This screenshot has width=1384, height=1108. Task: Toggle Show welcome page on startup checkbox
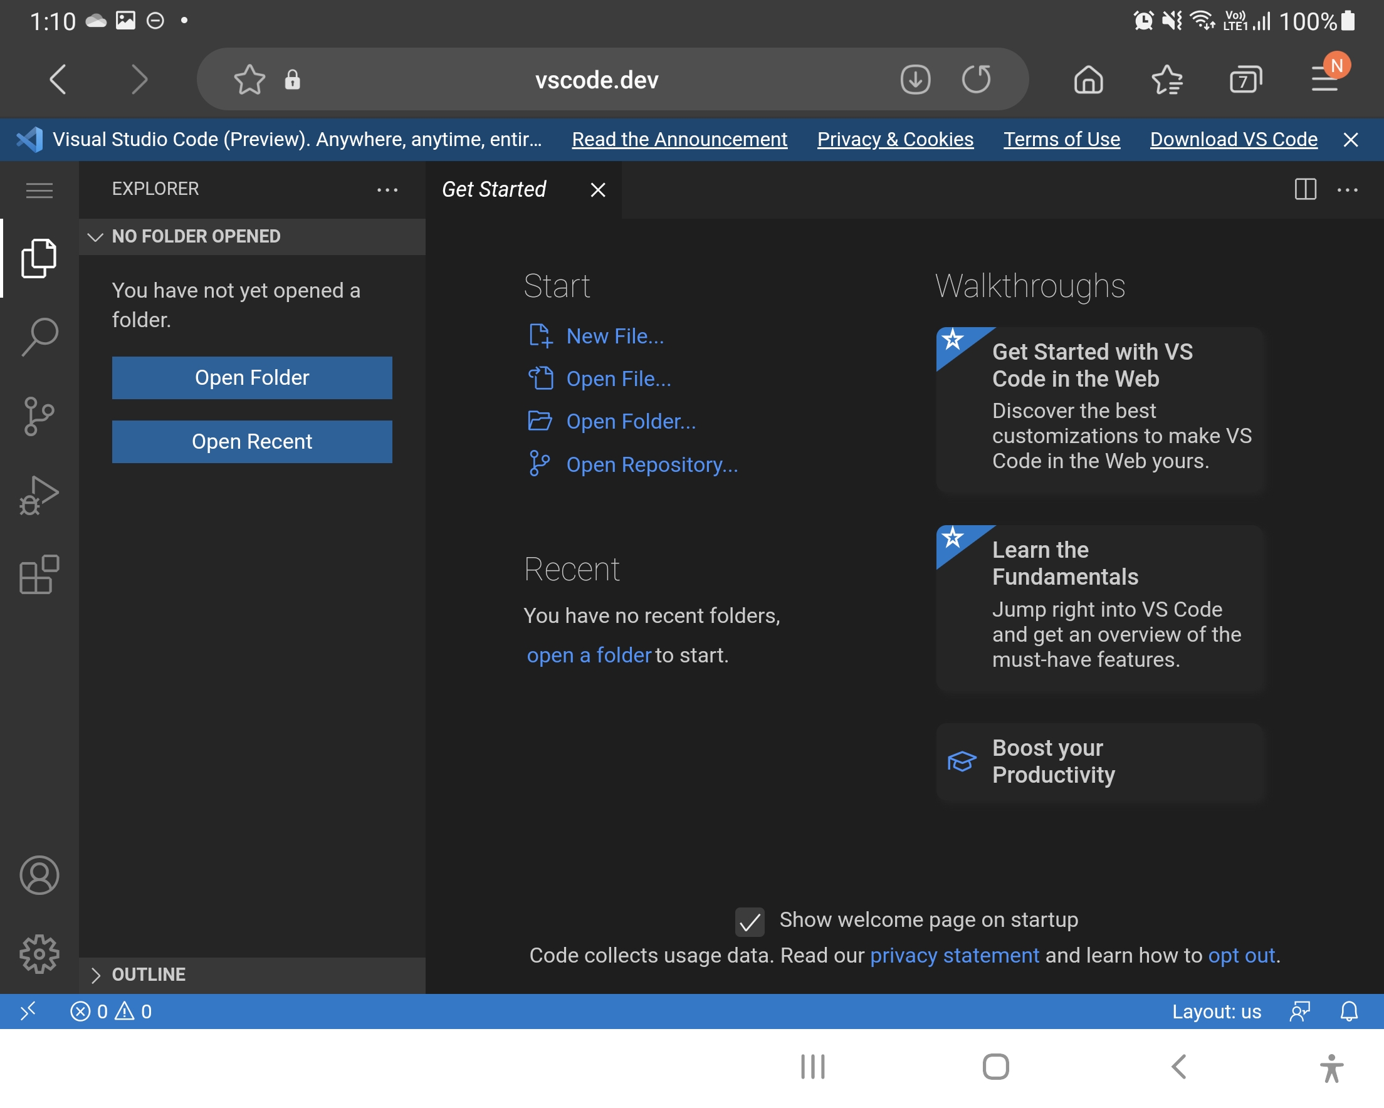tap(750, 922)
